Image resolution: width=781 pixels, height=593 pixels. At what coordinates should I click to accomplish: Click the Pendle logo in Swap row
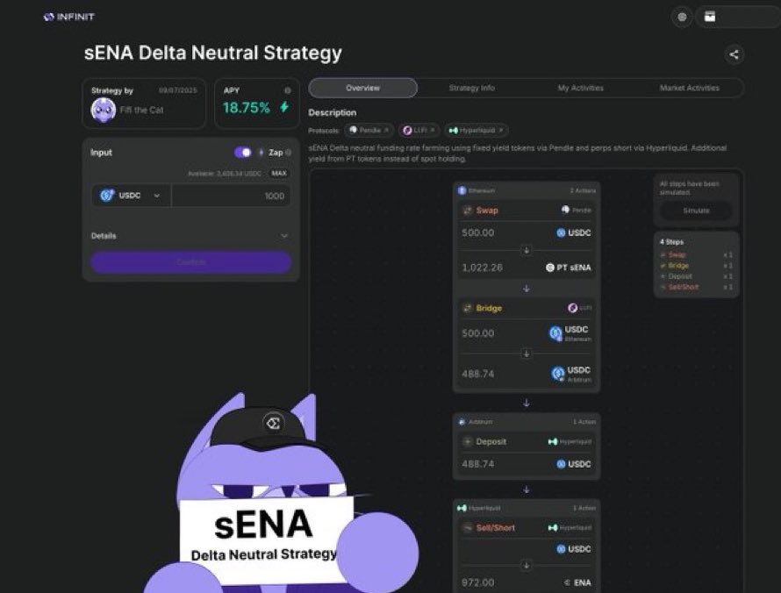(x=565, y=210)
